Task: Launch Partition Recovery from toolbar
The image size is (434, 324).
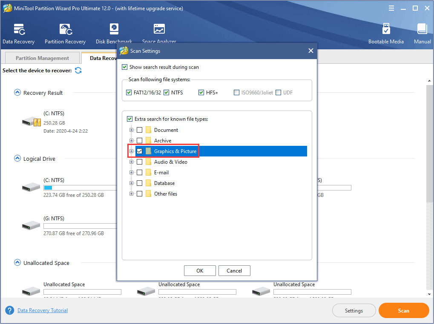Action: coord(65,34)
